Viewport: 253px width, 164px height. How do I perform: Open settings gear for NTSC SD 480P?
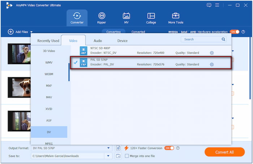point(212,53)
